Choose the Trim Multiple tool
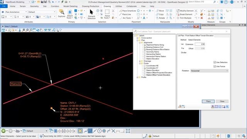 [184, 18]
